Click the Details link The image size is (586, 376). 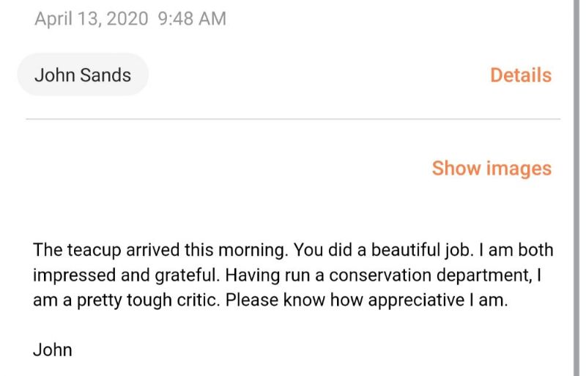(x=520, y=75)
